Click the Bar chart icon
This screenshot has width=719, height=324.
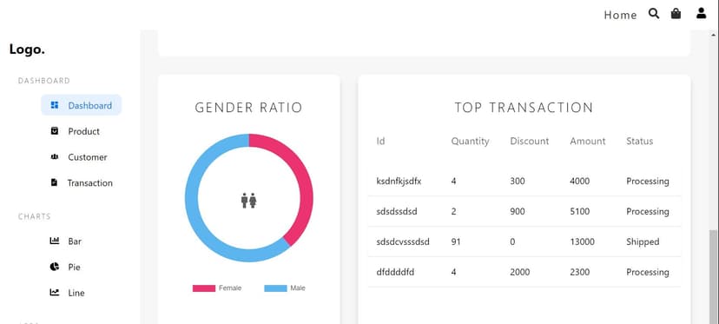[x=55, y=241]
